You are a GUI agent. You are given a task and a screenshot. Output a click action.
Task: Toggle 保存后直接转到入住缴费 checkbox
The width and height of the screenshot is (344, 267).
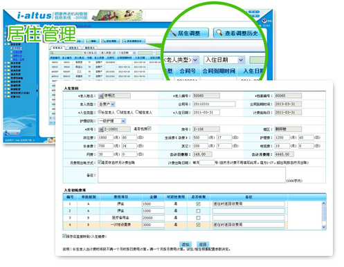coord(64,236)
